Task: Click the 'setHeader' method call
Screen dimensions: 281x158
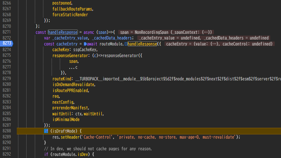Action: 70,137
